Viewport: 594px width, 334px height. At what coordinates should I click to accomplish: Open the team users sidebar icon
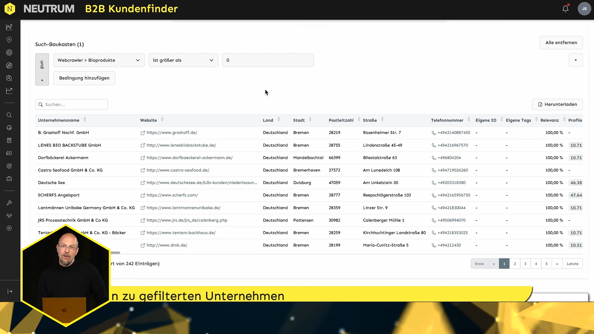click(9, 216)
